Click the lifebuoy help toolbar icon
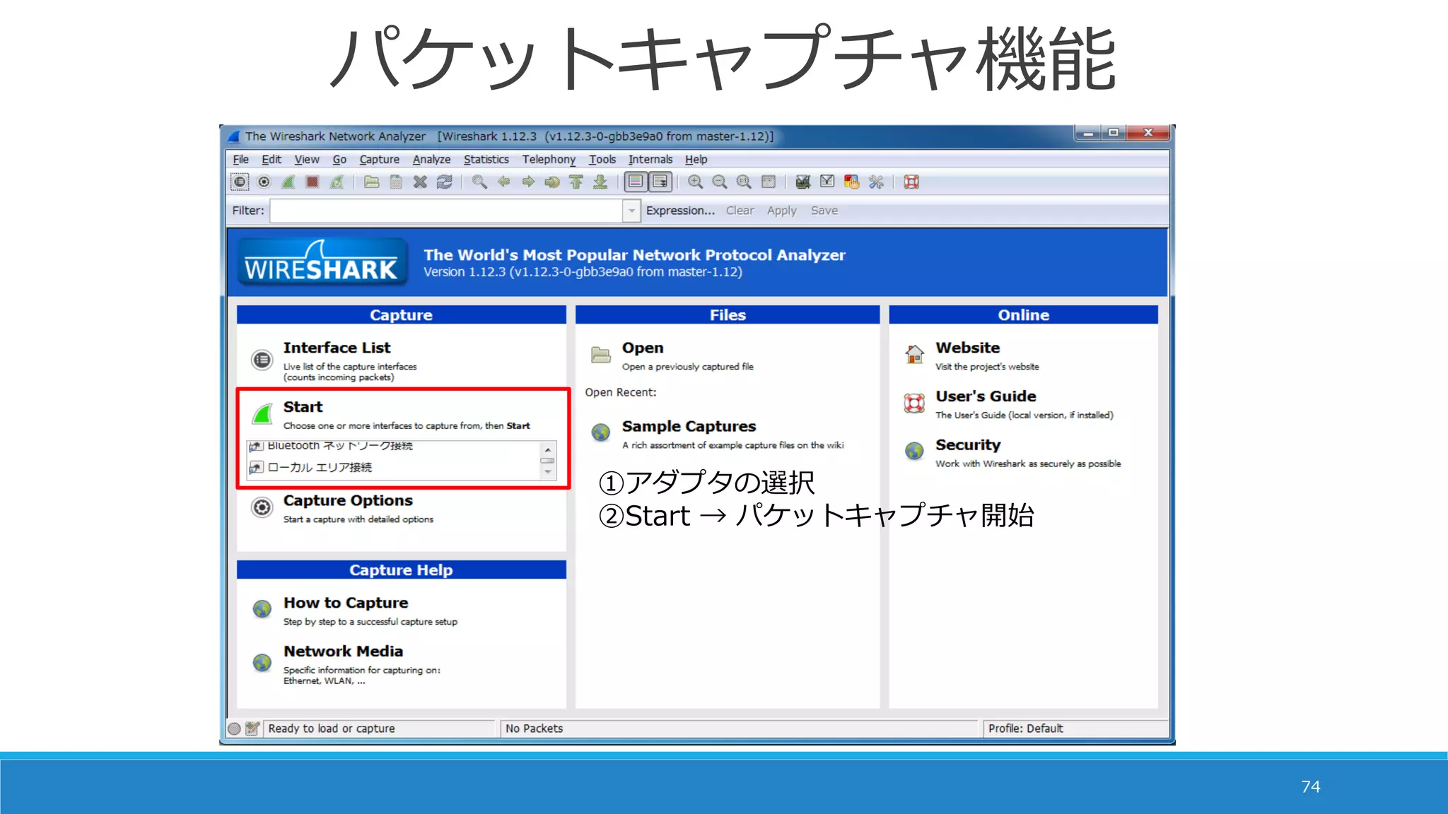Image resolution: width=1448 pixels, height=814 pixels. [x=911, y=182]
